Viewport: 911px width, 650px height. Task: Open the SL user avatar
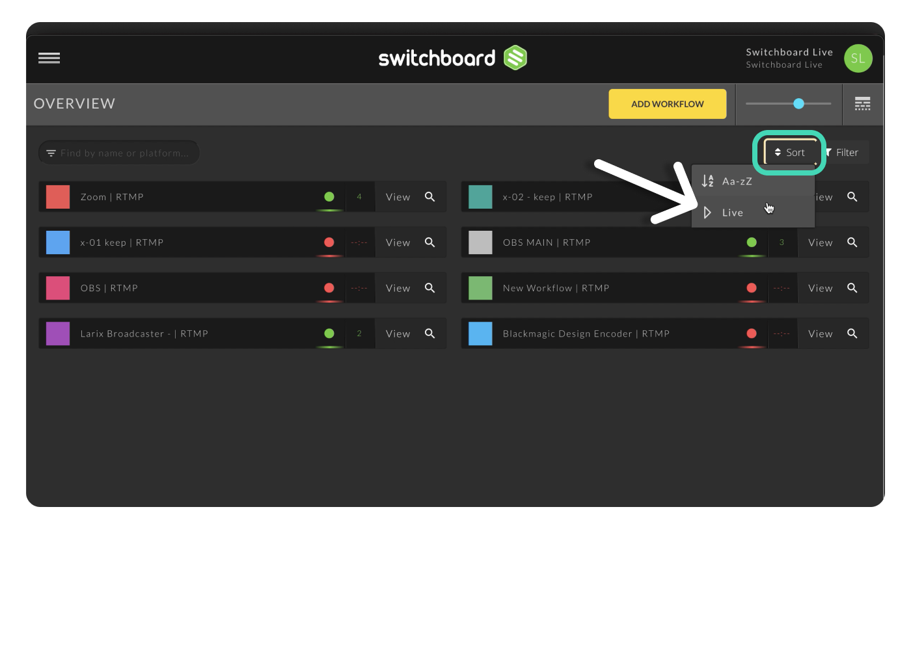pyautogui.click(x=858, y=58)
